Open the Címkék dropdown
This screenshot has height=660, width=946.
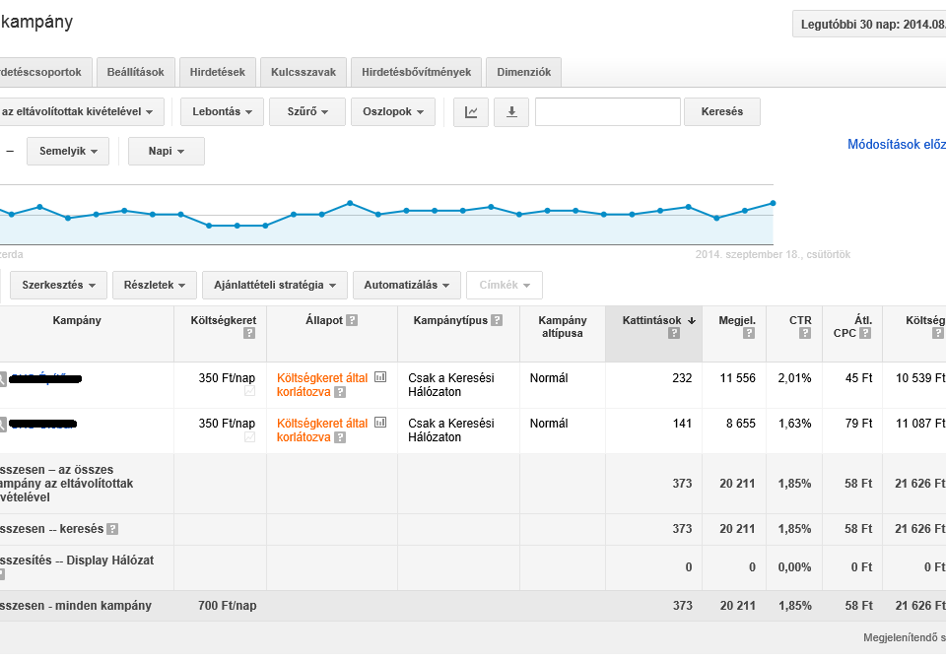click(x=505, y=286)
